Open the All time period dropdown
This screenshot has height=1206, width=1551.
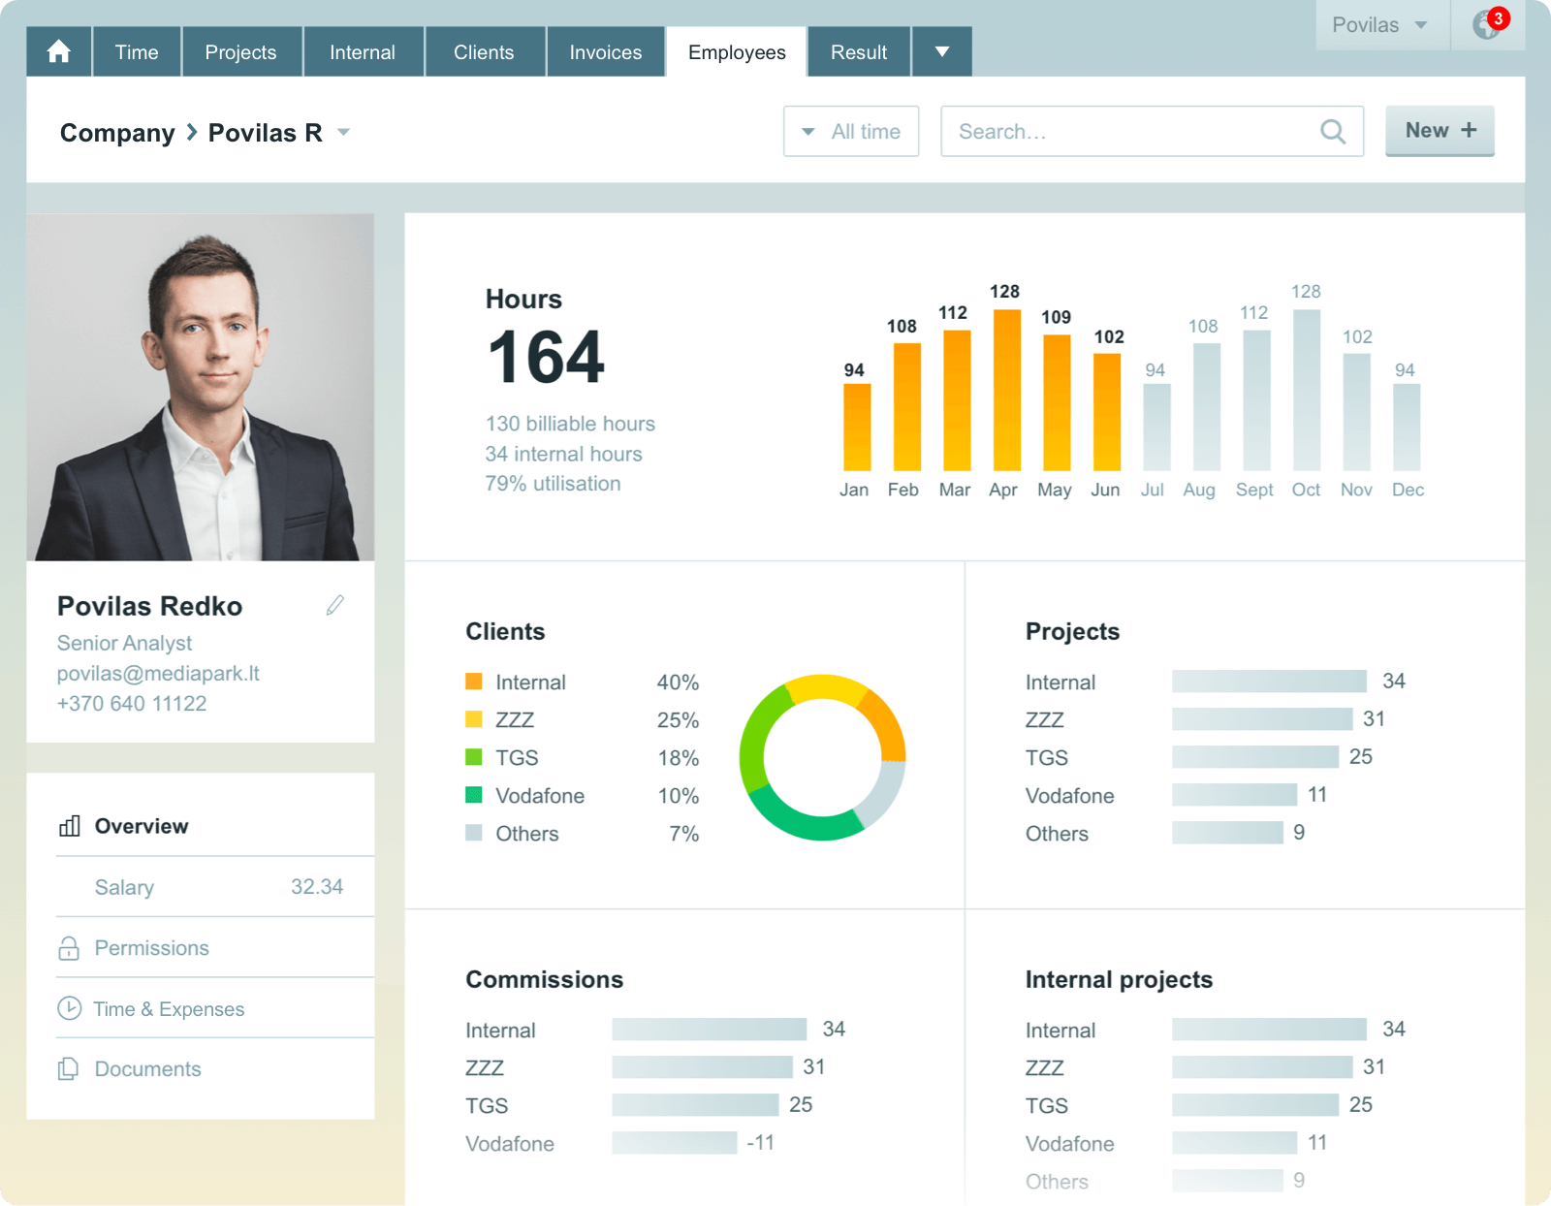(x=851, y=132)
